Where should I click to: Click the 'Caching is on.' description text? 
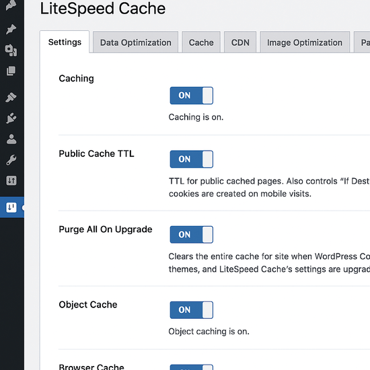click(x=196, y=117)
